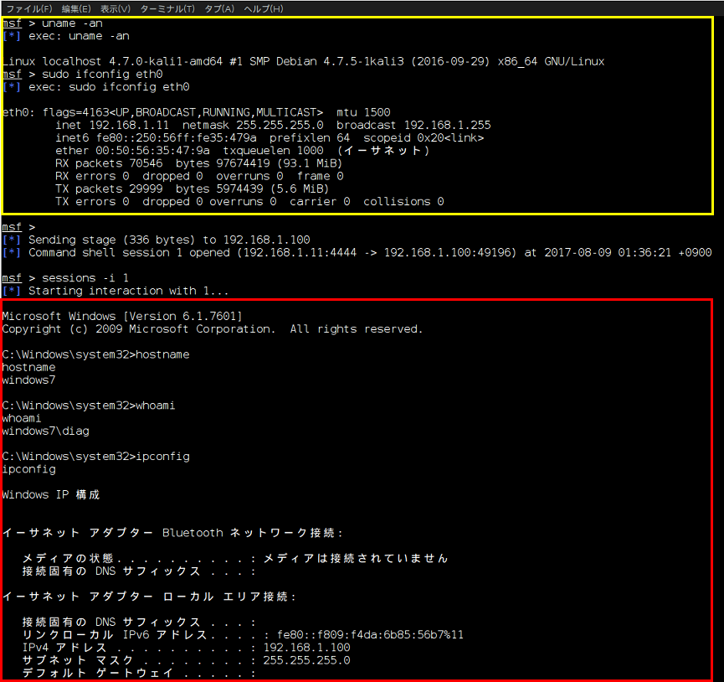
Task: Click the 'windows7' hostname output
Action: (28, 380)
